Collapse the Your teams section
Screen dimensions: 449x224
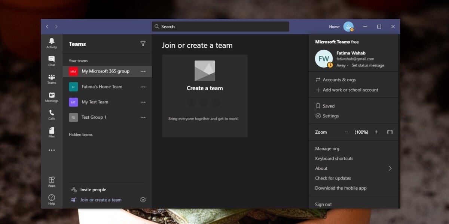pyautogui.click(x=78, y=61)
